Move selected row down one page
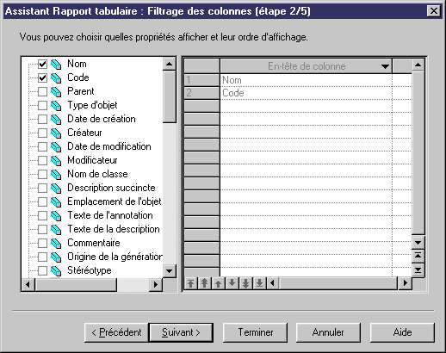Image resolution: width=446 pixels, height=353 pixels. pyautogui.click(x=245, y=283)
